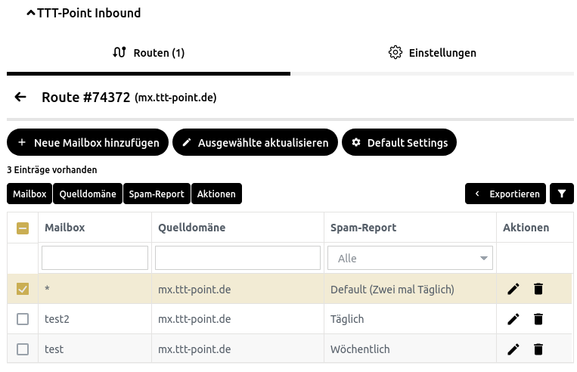The width and height of the screenshot is (577, 372).
Task: Switch to the Routen (1) tab
Action: click(x=148, y=53)
